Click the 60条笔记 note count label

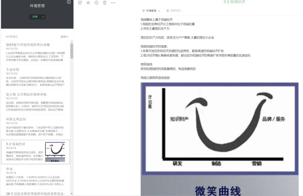pyautogui.click(x=12, y=37)
